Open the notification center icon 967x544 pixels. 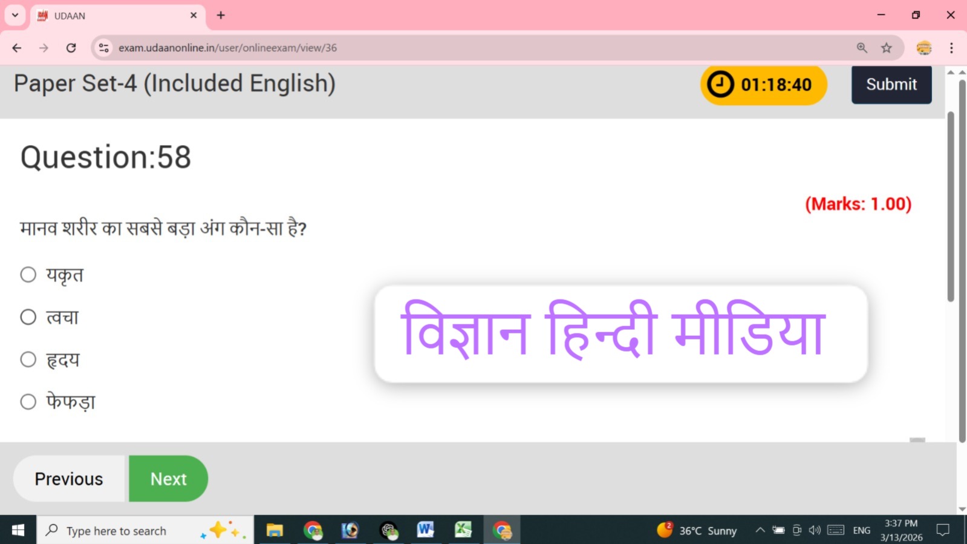click(x=943, y=530)
